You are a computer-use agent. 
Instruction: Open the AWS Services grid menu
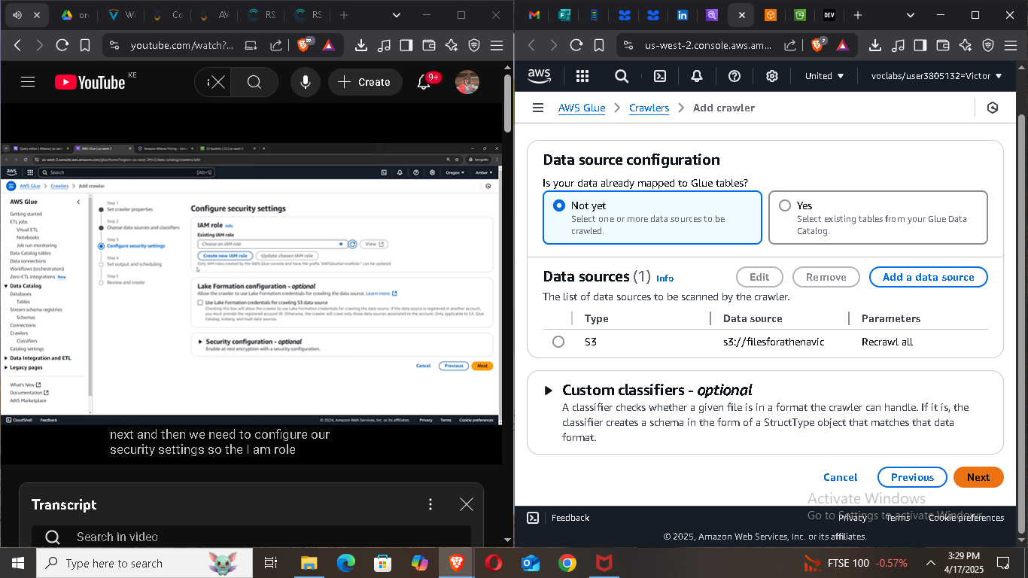click(582, 76)
